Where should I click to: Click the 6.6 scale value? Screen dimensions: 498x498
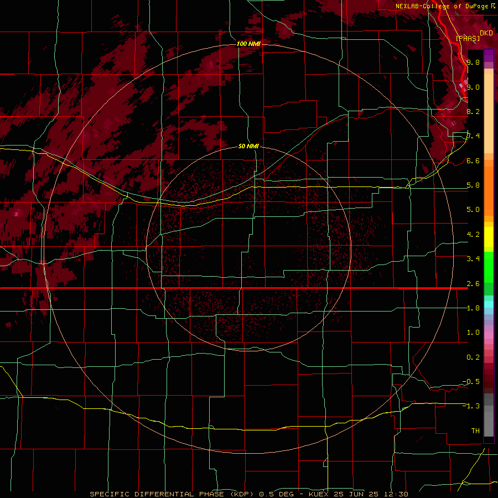click(473, 160)
